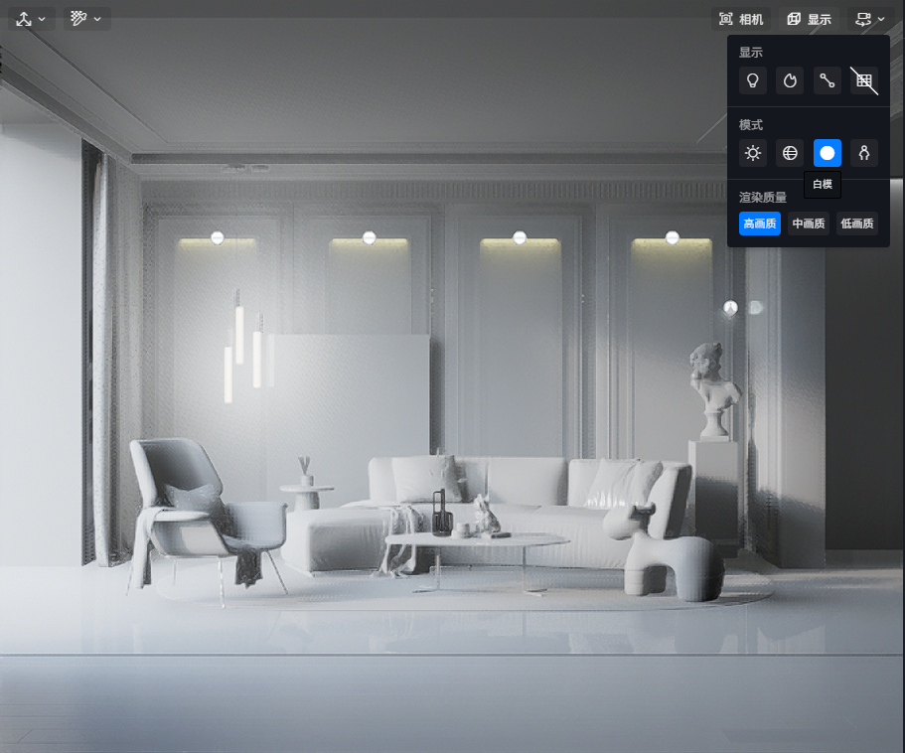Select the person figure mode
Viewport: 905px width, 753px height.
tap(864, 153)
